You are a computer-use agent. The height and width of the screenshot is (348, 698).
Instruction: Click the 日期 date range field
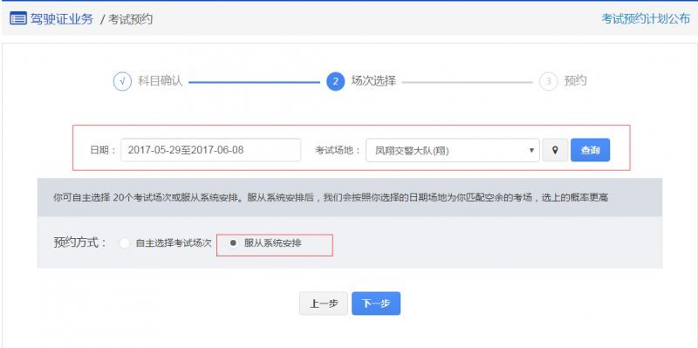click(210, 150)
